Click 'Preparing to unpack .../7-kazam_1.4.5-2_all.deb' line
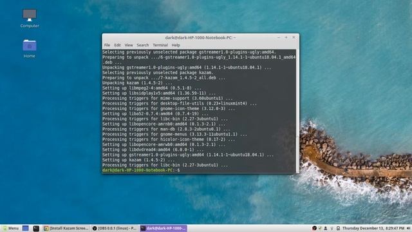 click(164, 78)
